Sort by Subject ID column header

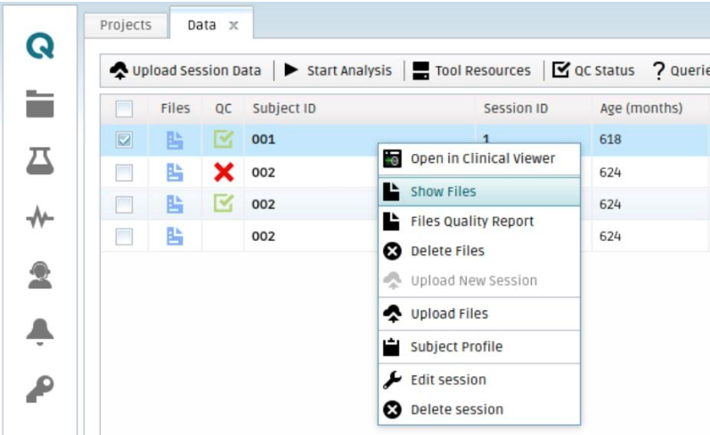[x=284, y=109]
